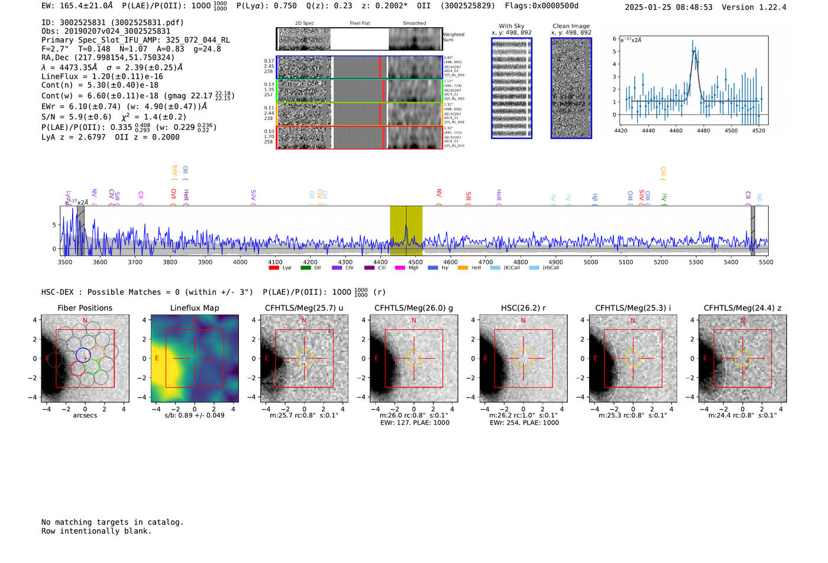Screen dimensions: 828x563
Task: Click the ID: 3002525831 line
Action: (112, 22)
